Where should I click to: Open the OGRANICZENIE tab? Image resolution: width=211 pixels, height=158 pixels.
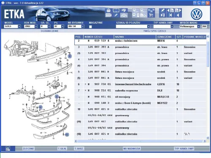pos(49,31)
